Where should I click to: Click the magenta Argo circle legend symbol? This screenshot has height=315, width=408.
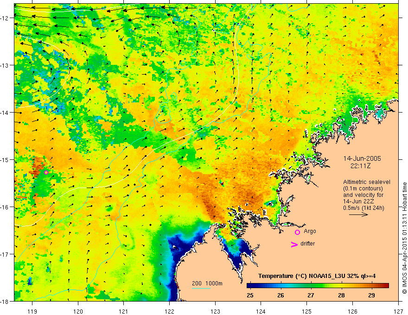[297, 232]
